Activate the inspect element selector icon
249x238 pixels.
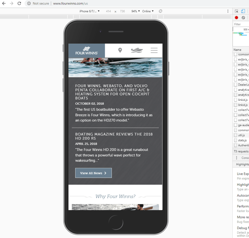pyautogui.click(x=236, y=11)
